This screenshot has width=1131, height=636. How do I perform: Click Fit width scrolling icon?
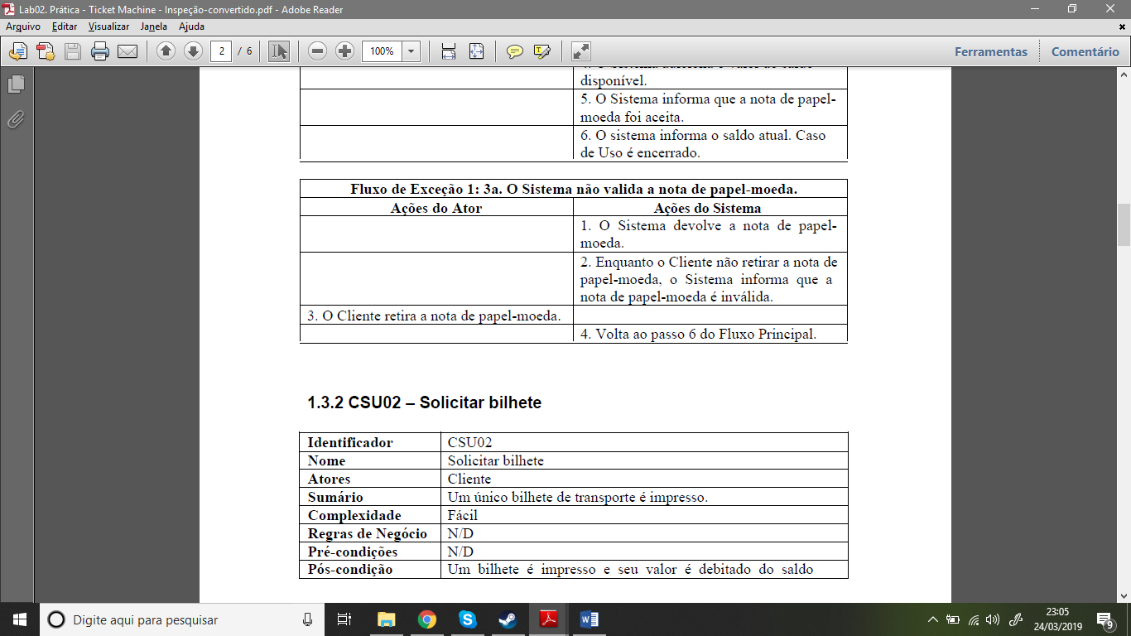click(449, 51)
